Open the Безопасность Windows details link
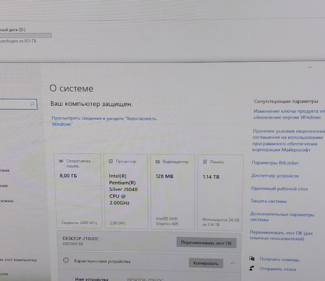This screenshot has height=281, width=325. point(103,121)
